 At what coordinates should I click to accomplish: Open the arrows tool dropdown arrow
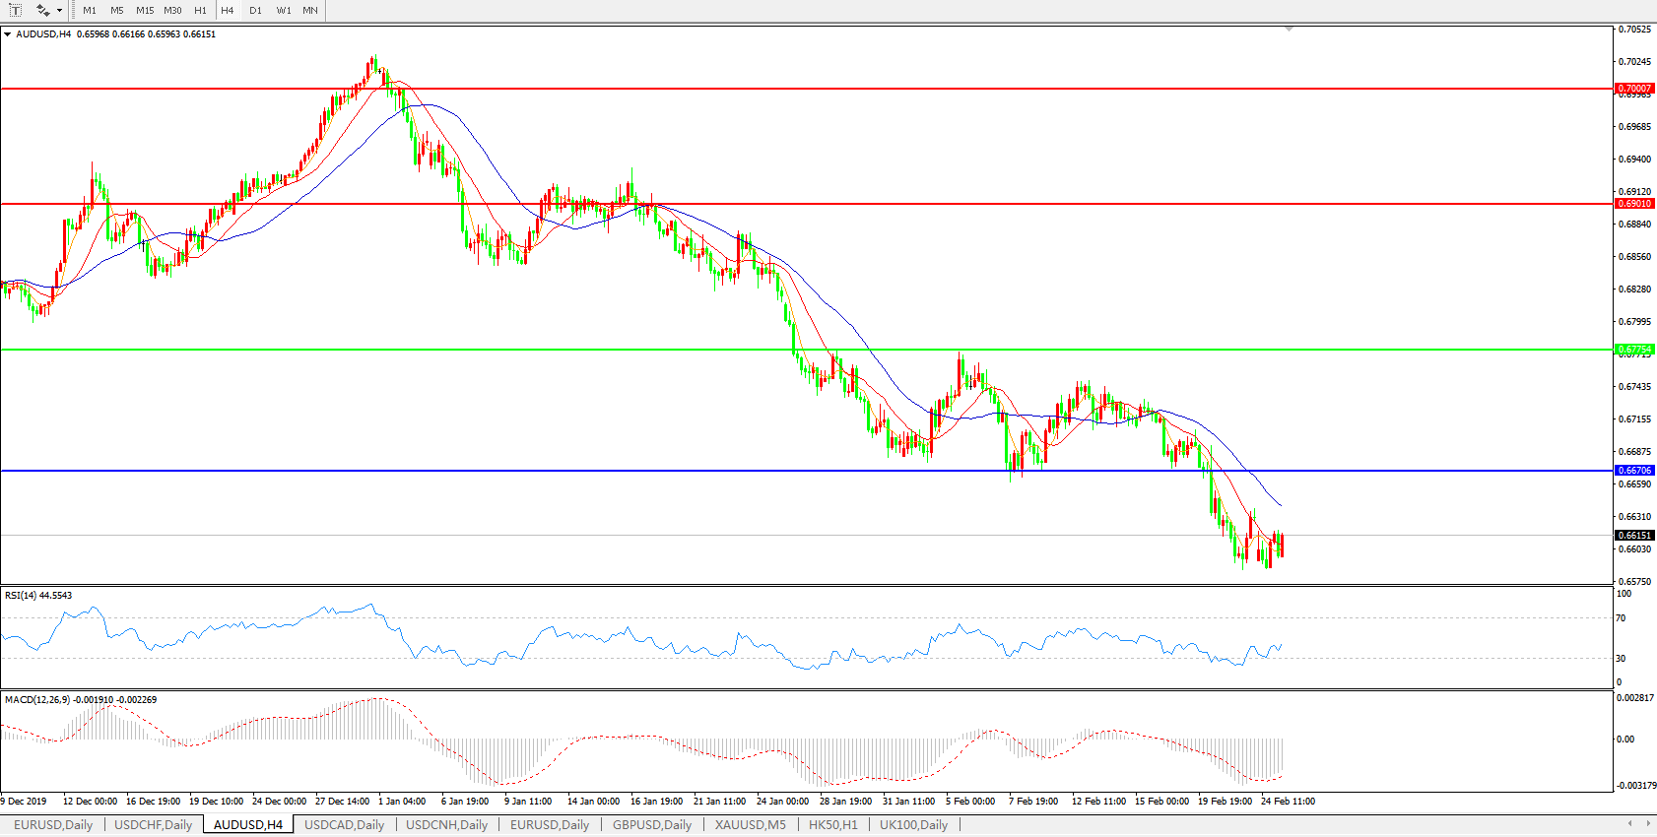coord(60,11)
